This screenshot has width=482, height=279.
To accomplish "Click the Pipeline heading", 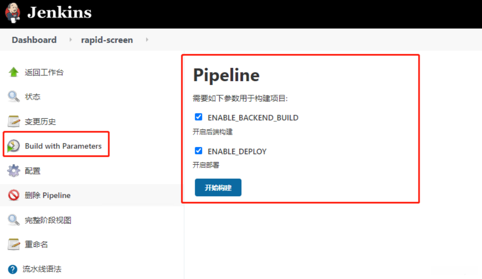I will (226, 75).
